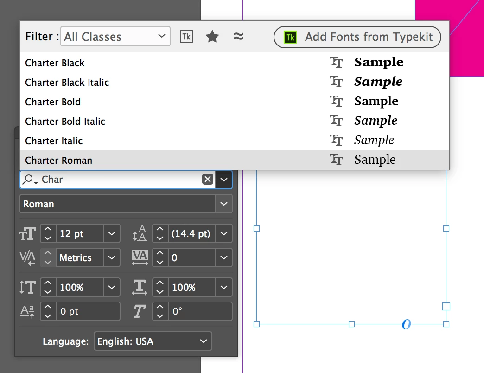Click TrueType icon beside Charter Black

coord(336,62)
